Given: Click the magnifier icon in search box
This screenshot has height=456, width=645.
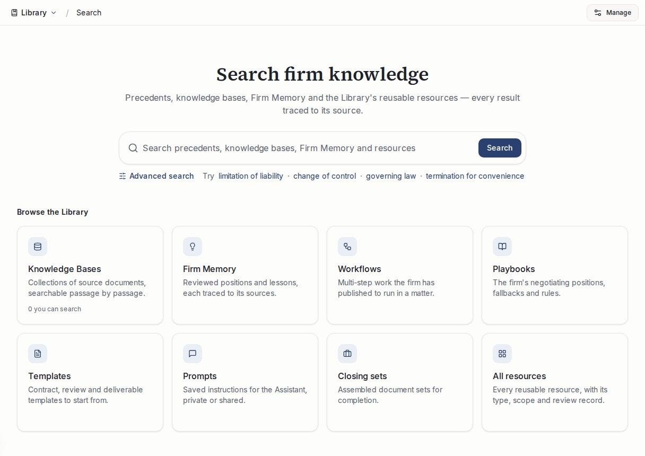Looking at the screenshot, I should (133, 148).
